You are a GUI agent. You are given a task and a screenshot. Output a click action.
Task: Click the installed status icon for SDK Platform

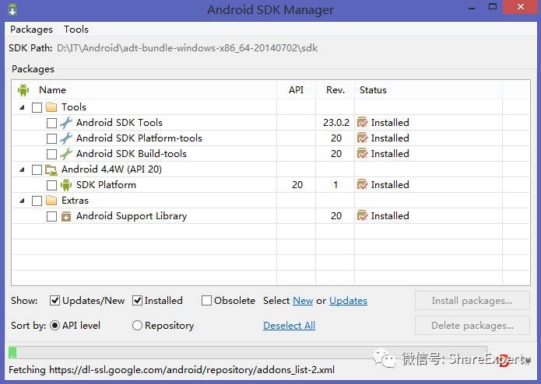click(362, 185)
